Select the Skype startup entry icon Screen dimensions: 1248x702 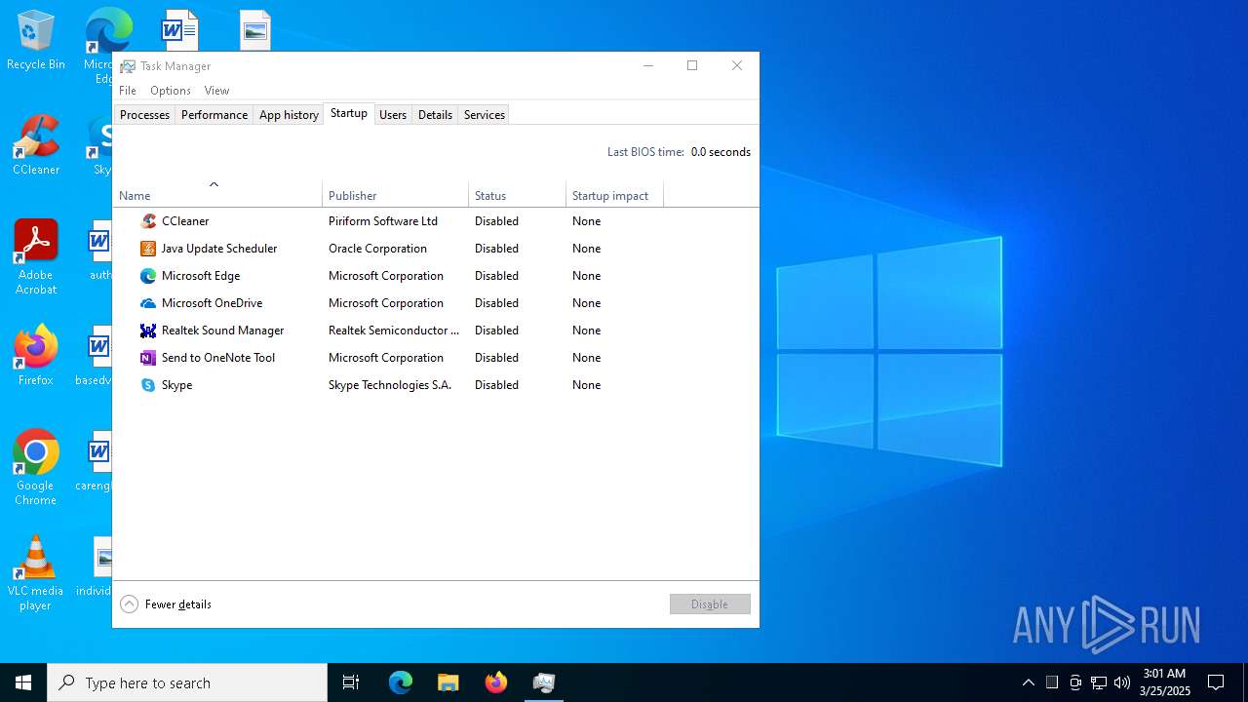coord(148,385)
